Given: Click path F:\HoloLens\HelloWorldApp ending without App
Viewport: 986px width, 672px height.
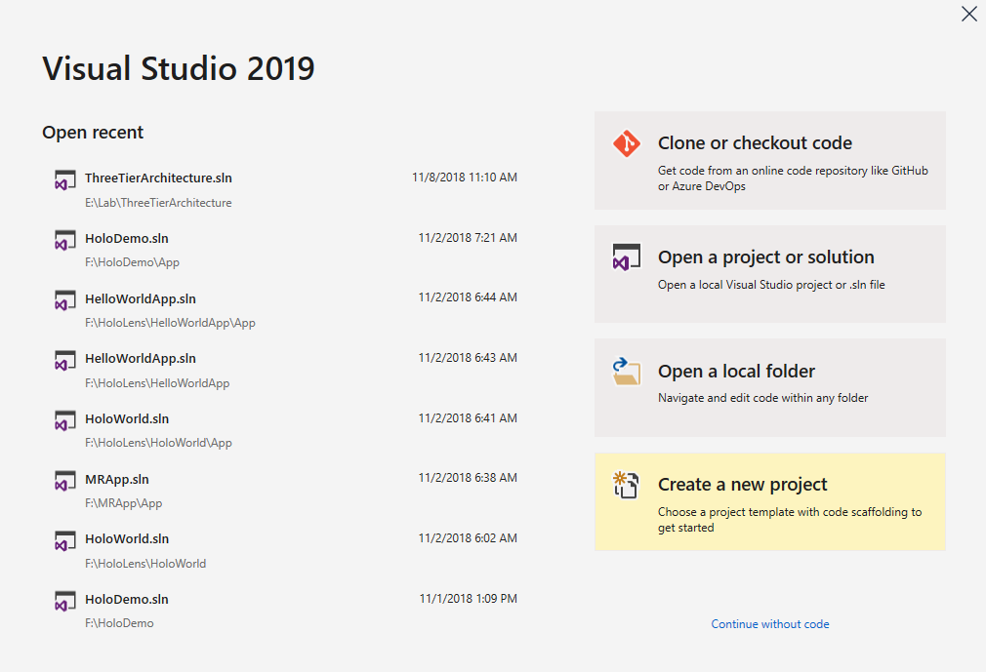Looking at the screenshot, I should pyautogui.click(x=157, y=383).
